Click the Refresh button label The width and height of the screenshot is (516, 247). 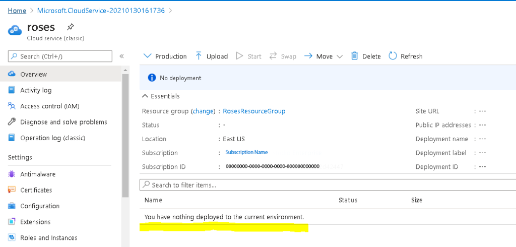coord(411,56)
